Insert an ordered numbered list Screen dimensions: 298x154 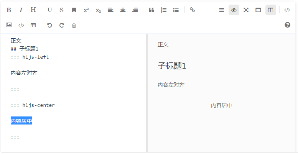[x=164, y=10]
